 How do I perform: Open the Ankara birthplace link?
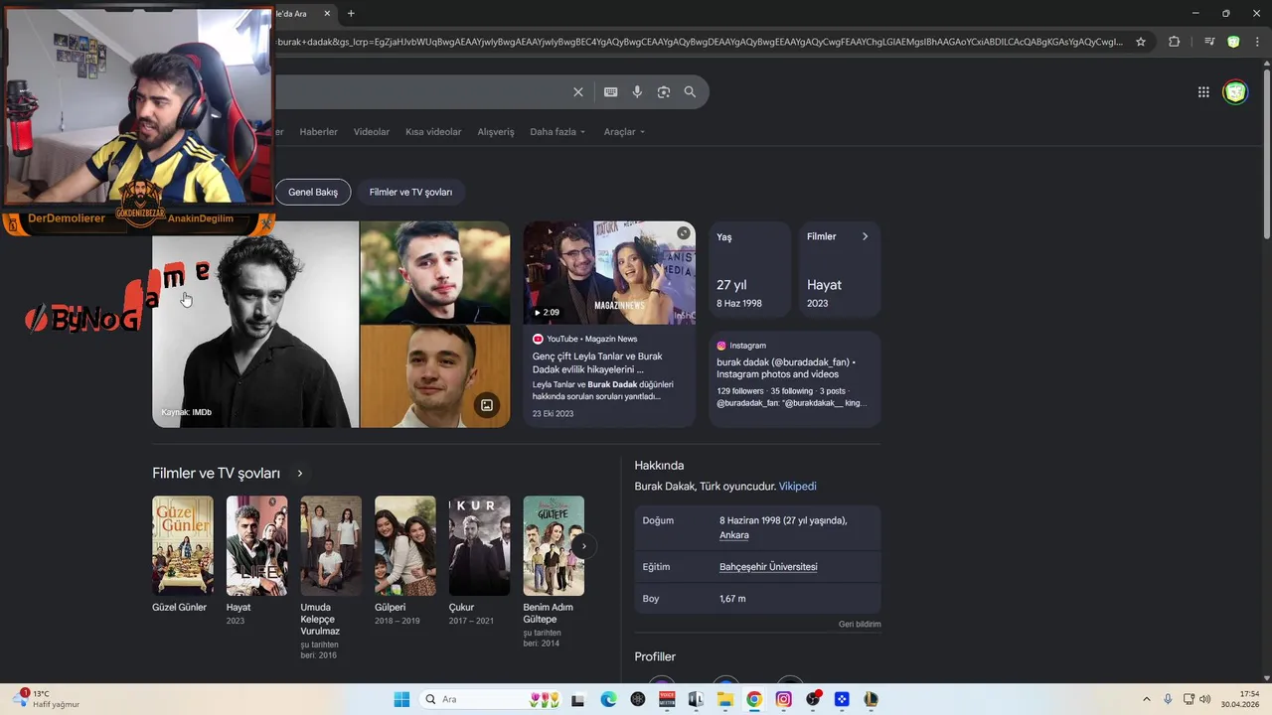(x=734, y=535)
